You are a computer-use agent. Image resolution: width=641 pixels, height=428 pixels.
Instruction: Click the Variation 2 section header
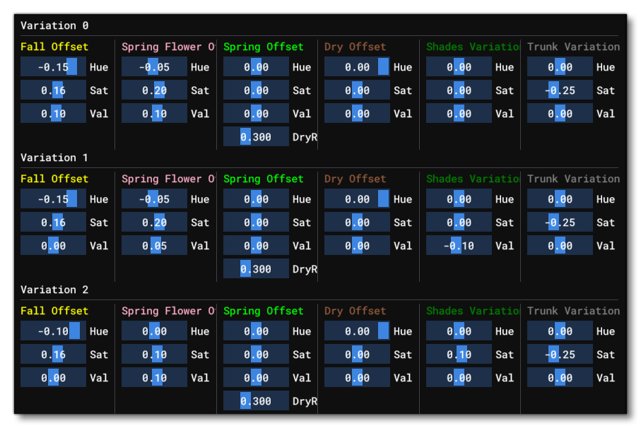[54, 289]
